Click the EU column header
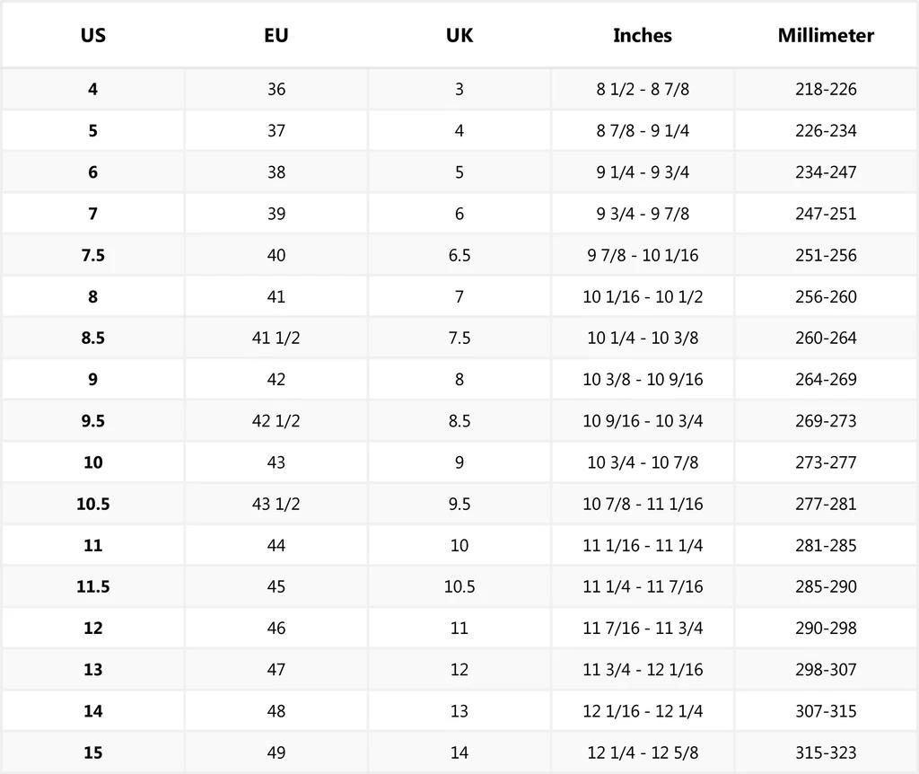Viewport: 919px width, 774px height. point(276,36)
